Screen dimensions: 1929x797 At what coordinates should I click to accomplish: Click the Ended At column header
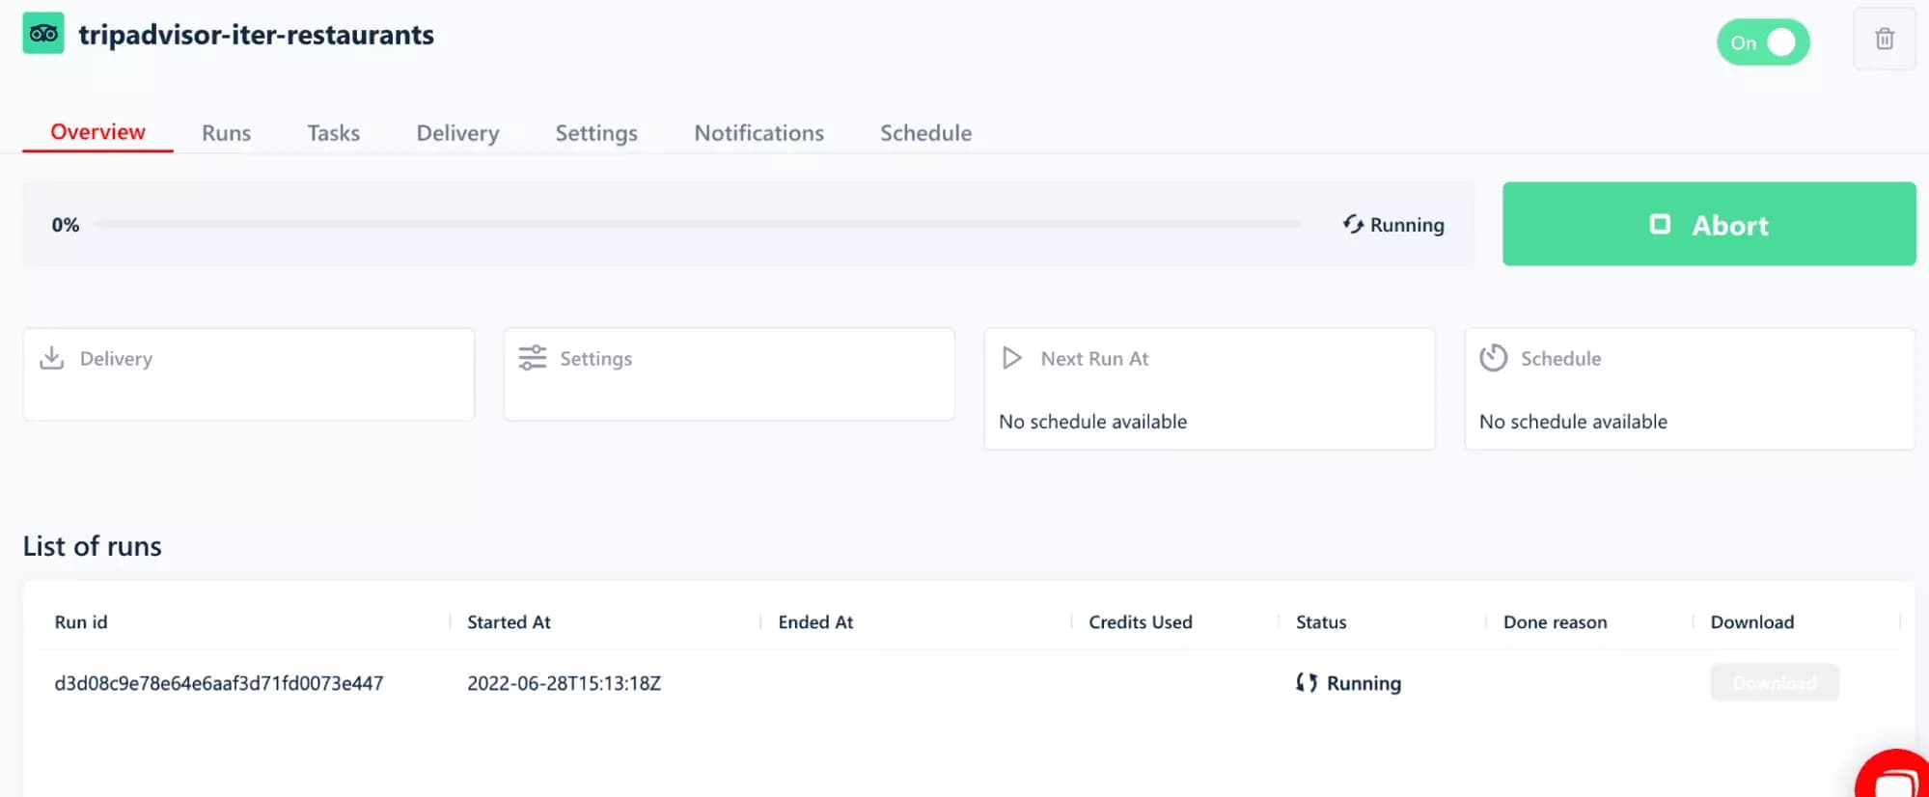[815, 622]
